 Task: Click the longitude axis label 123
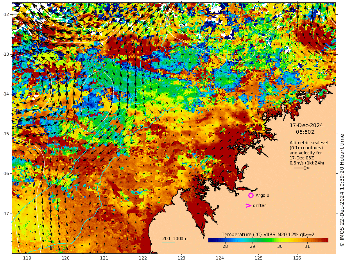pos(181,258)
